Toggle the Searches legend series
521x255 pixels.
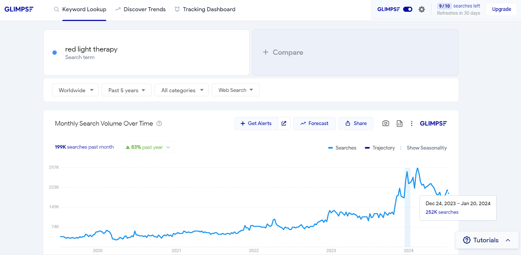pyautogui.click(x=342, y=148)
